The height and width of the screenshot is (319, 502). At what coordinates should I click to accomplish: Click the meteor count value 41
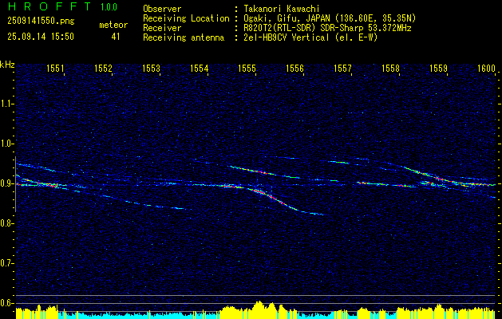116,37
